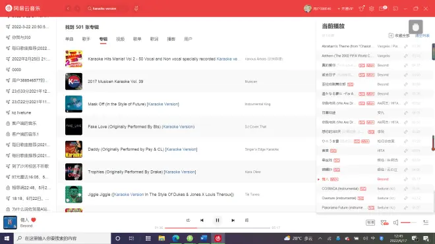Open the 开通VIP dropdown next to username
The width and height of the screenshot is (435, 244).
pyautogui.click(x=345, y=9)
